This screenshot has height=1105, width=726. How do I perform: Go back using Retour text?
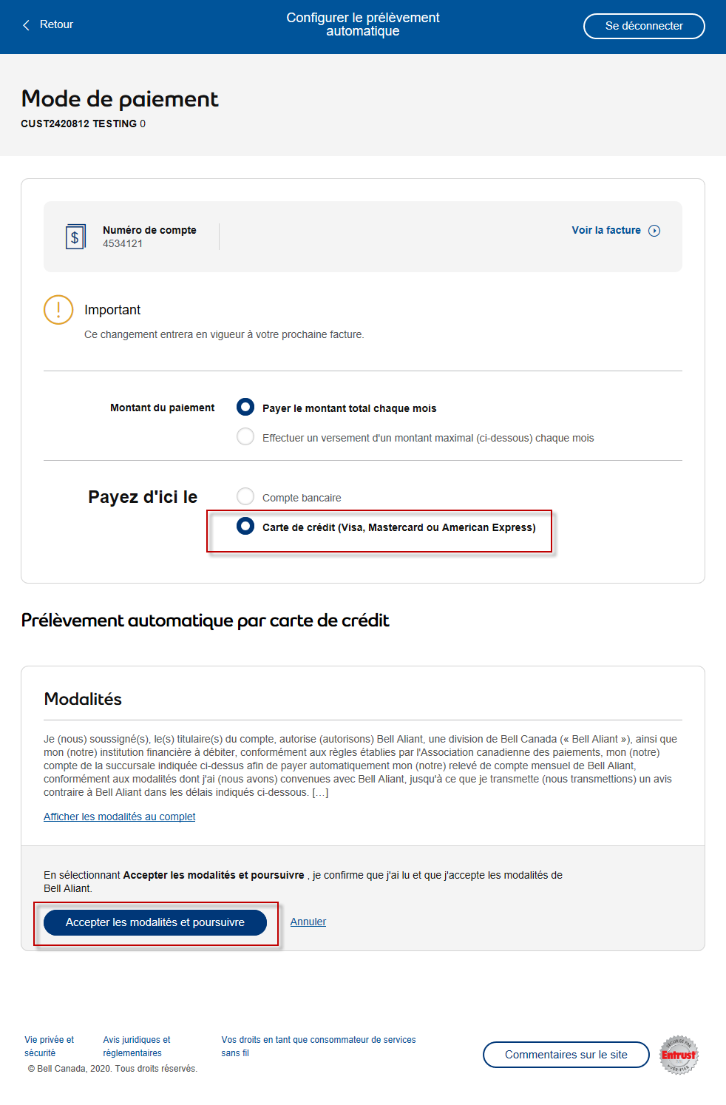[x=56, y=24]
